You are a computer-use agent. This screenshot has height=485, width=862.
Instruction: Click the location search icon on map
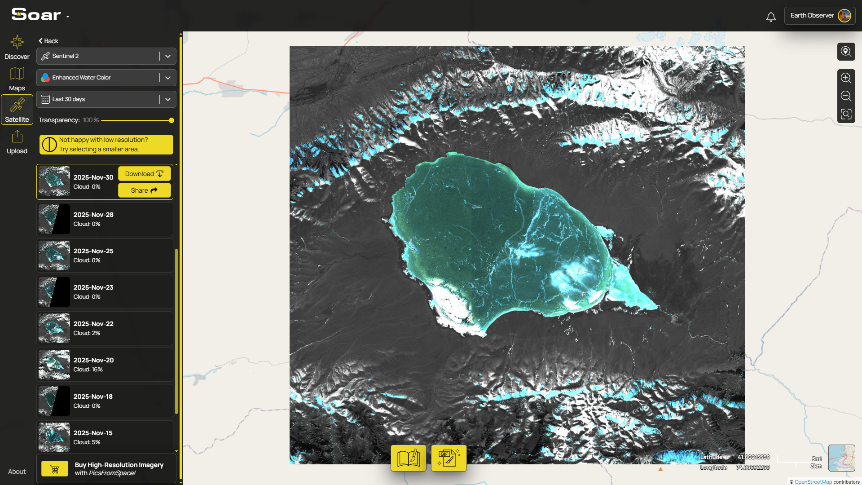point(846,52)
